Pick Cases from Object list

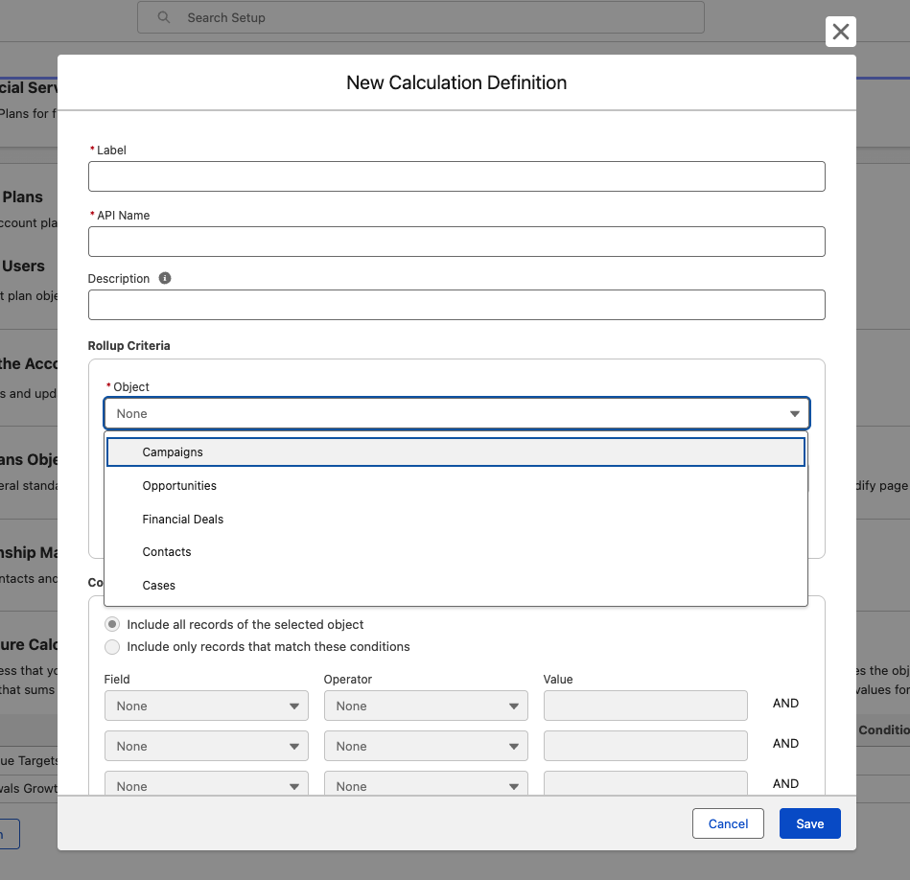tap(455, 586)
